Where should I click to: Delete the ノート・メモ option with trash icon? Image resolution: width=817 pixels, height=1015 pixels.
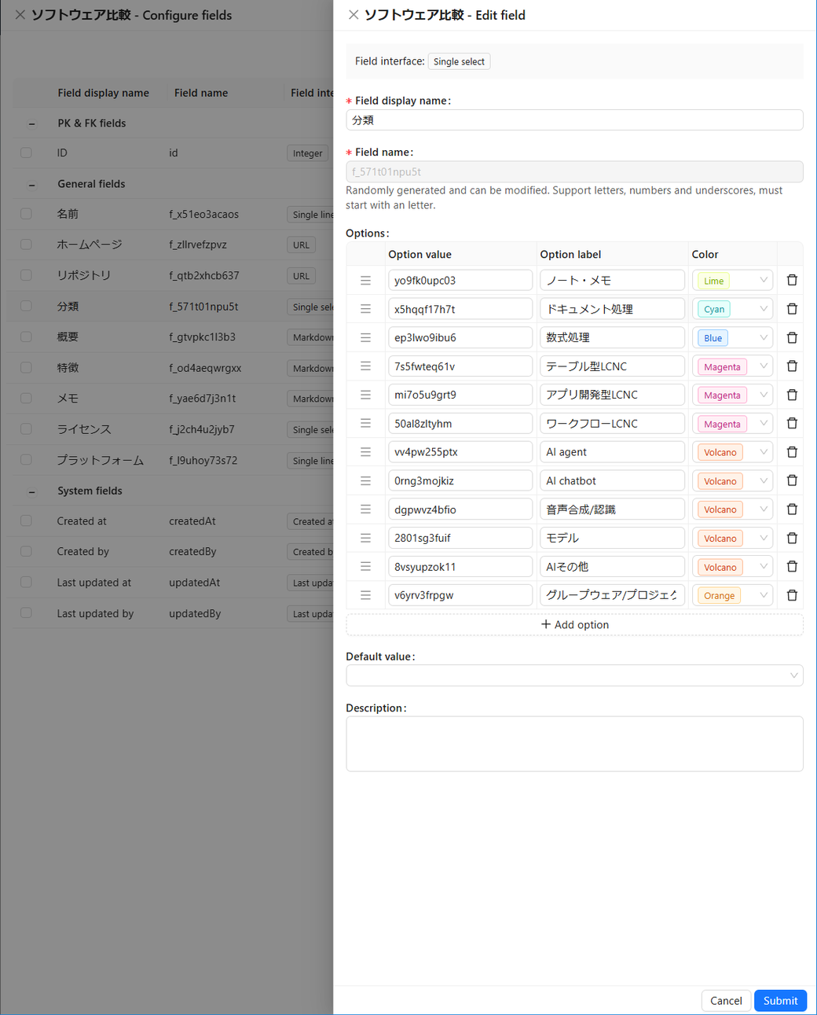(792, 281)
